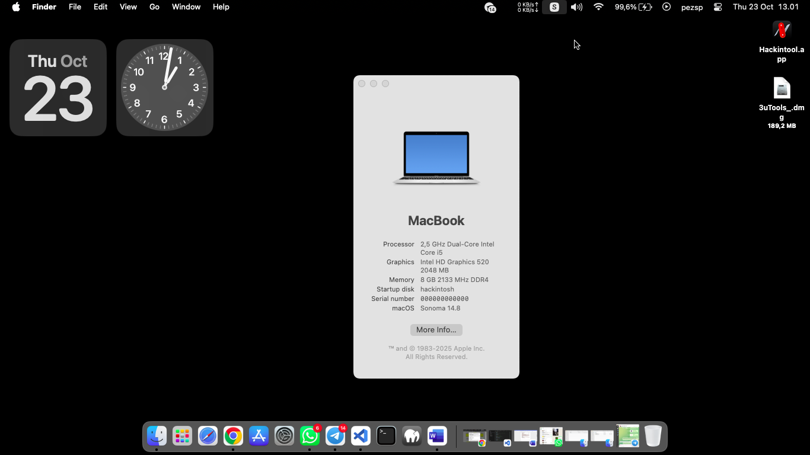Open WhatsApp from the Dock
The image size is (810, 455).
point(310,436)
